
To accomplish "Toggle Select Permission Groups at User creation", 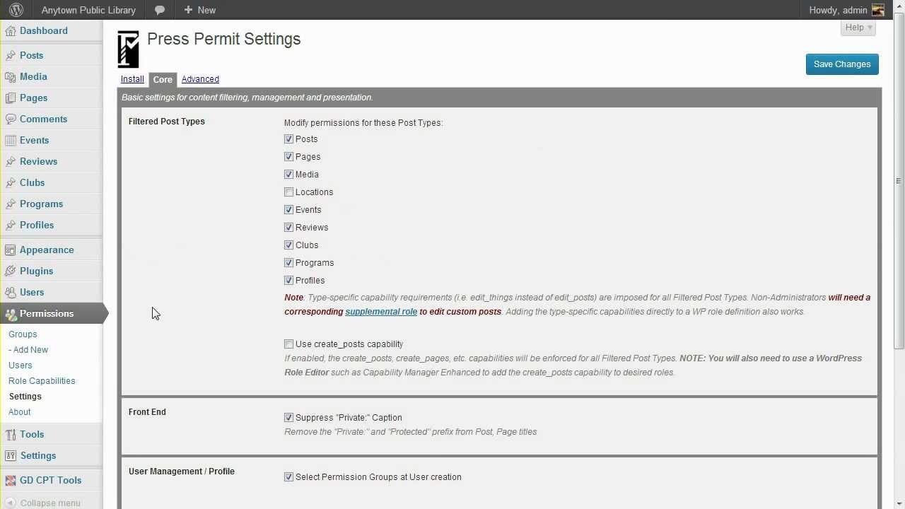I will [288, 477].
